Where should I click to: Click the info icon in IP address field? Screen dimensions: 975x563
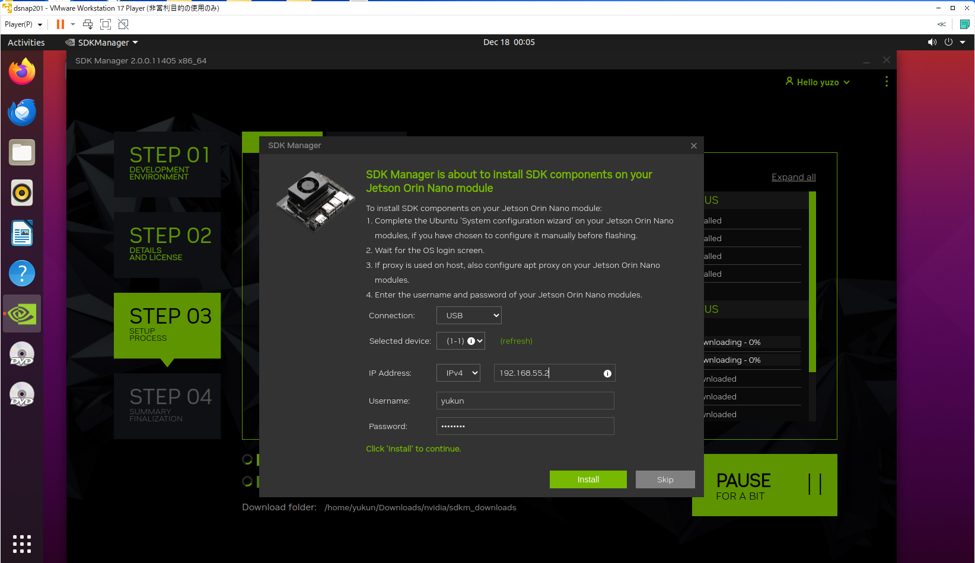click(x=607, y=373)
